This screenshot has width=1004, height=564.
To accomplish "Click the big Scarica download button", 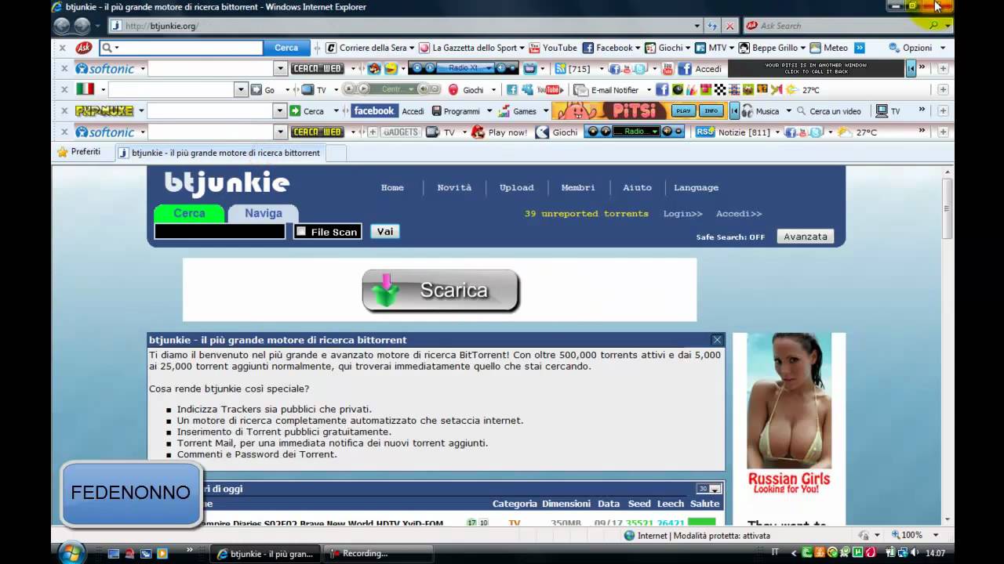I will [441, 291].
